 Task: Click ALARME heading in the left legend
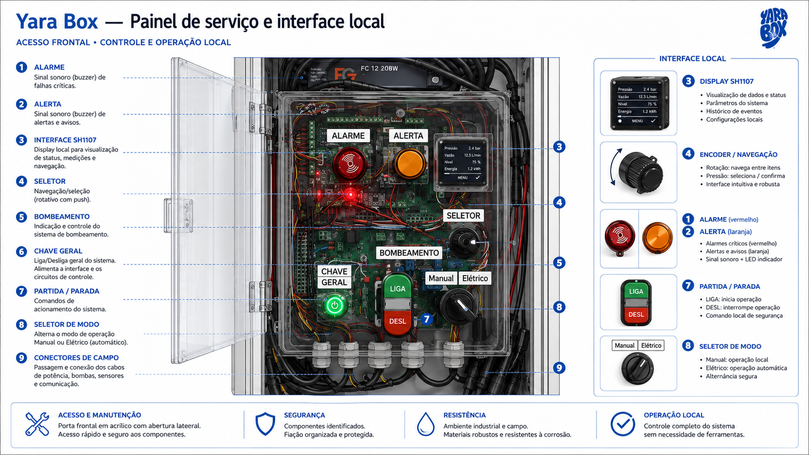(x=49, y=67)
